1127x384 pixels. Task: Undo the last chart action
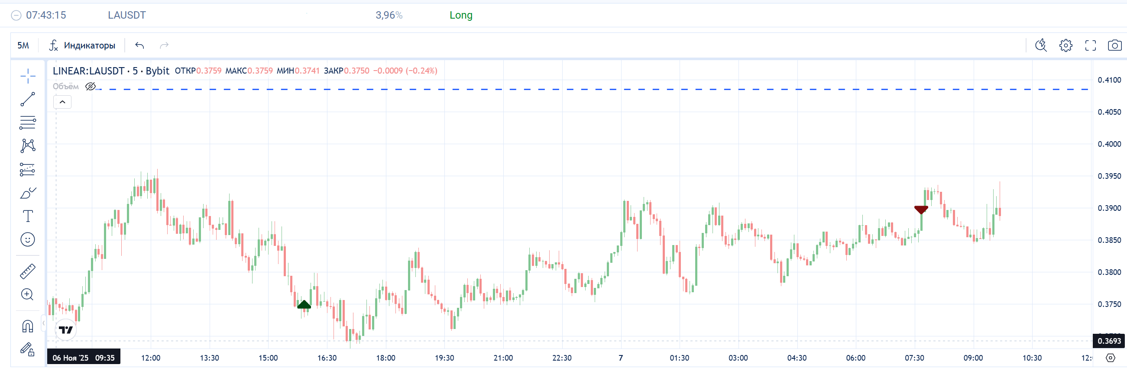pyautogui.click(x=139, y=45)
